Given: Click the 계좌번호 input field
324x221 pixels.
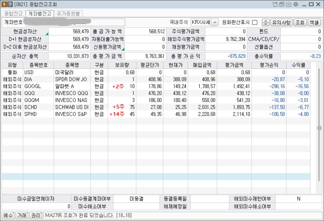Looking at the screenshot, I should click(x=74, y=22).
